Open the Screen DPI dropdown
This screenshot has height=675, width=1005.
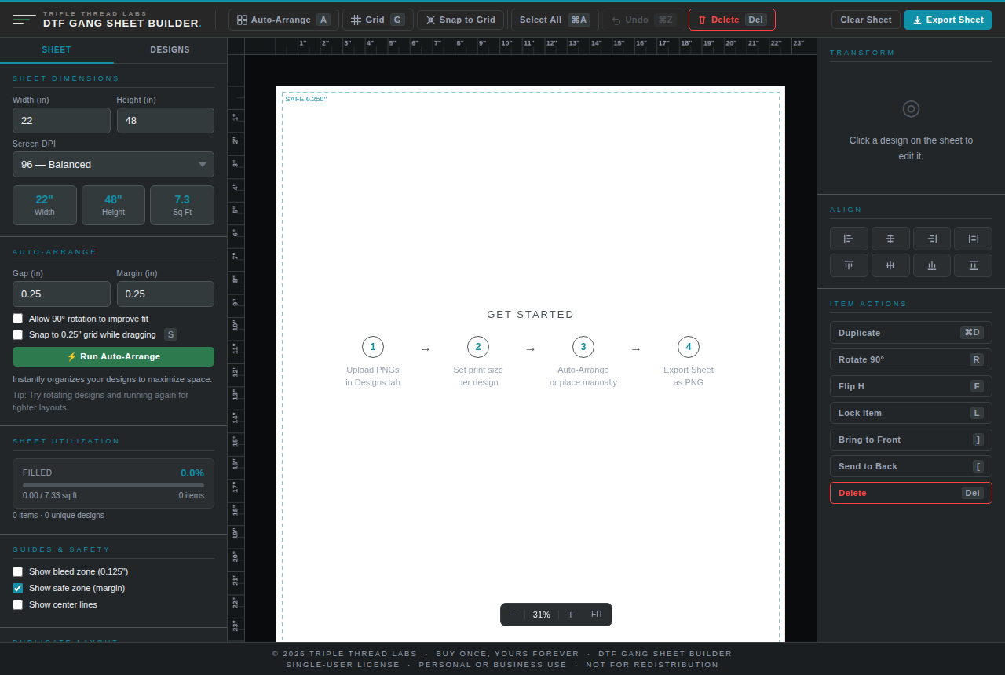click(113, 164)
